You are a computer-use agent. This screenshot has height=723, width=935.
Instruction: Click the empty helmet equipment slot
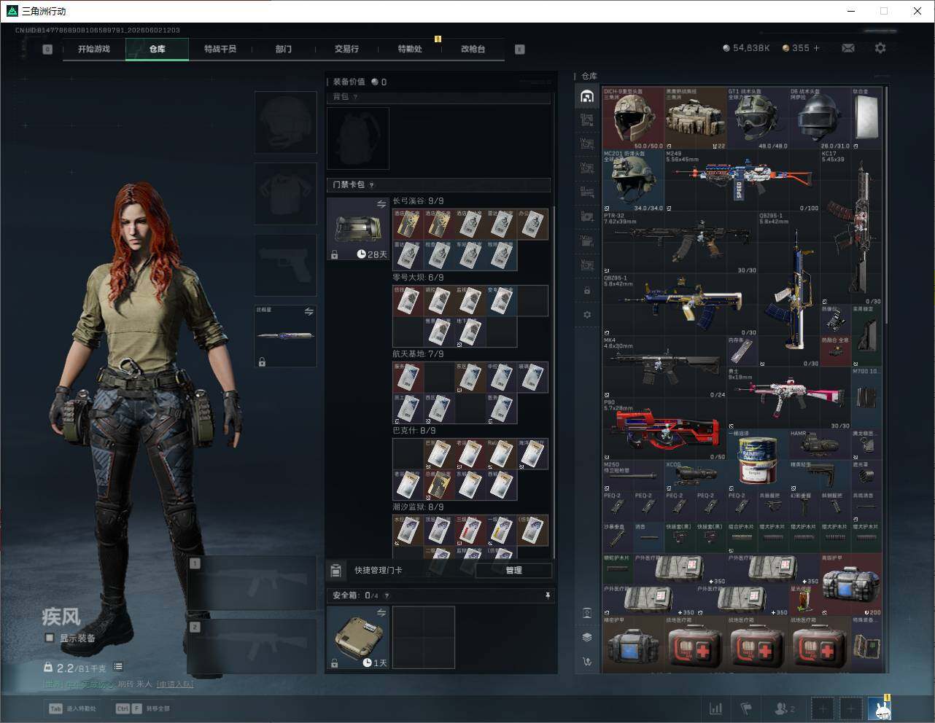[285, 121]
